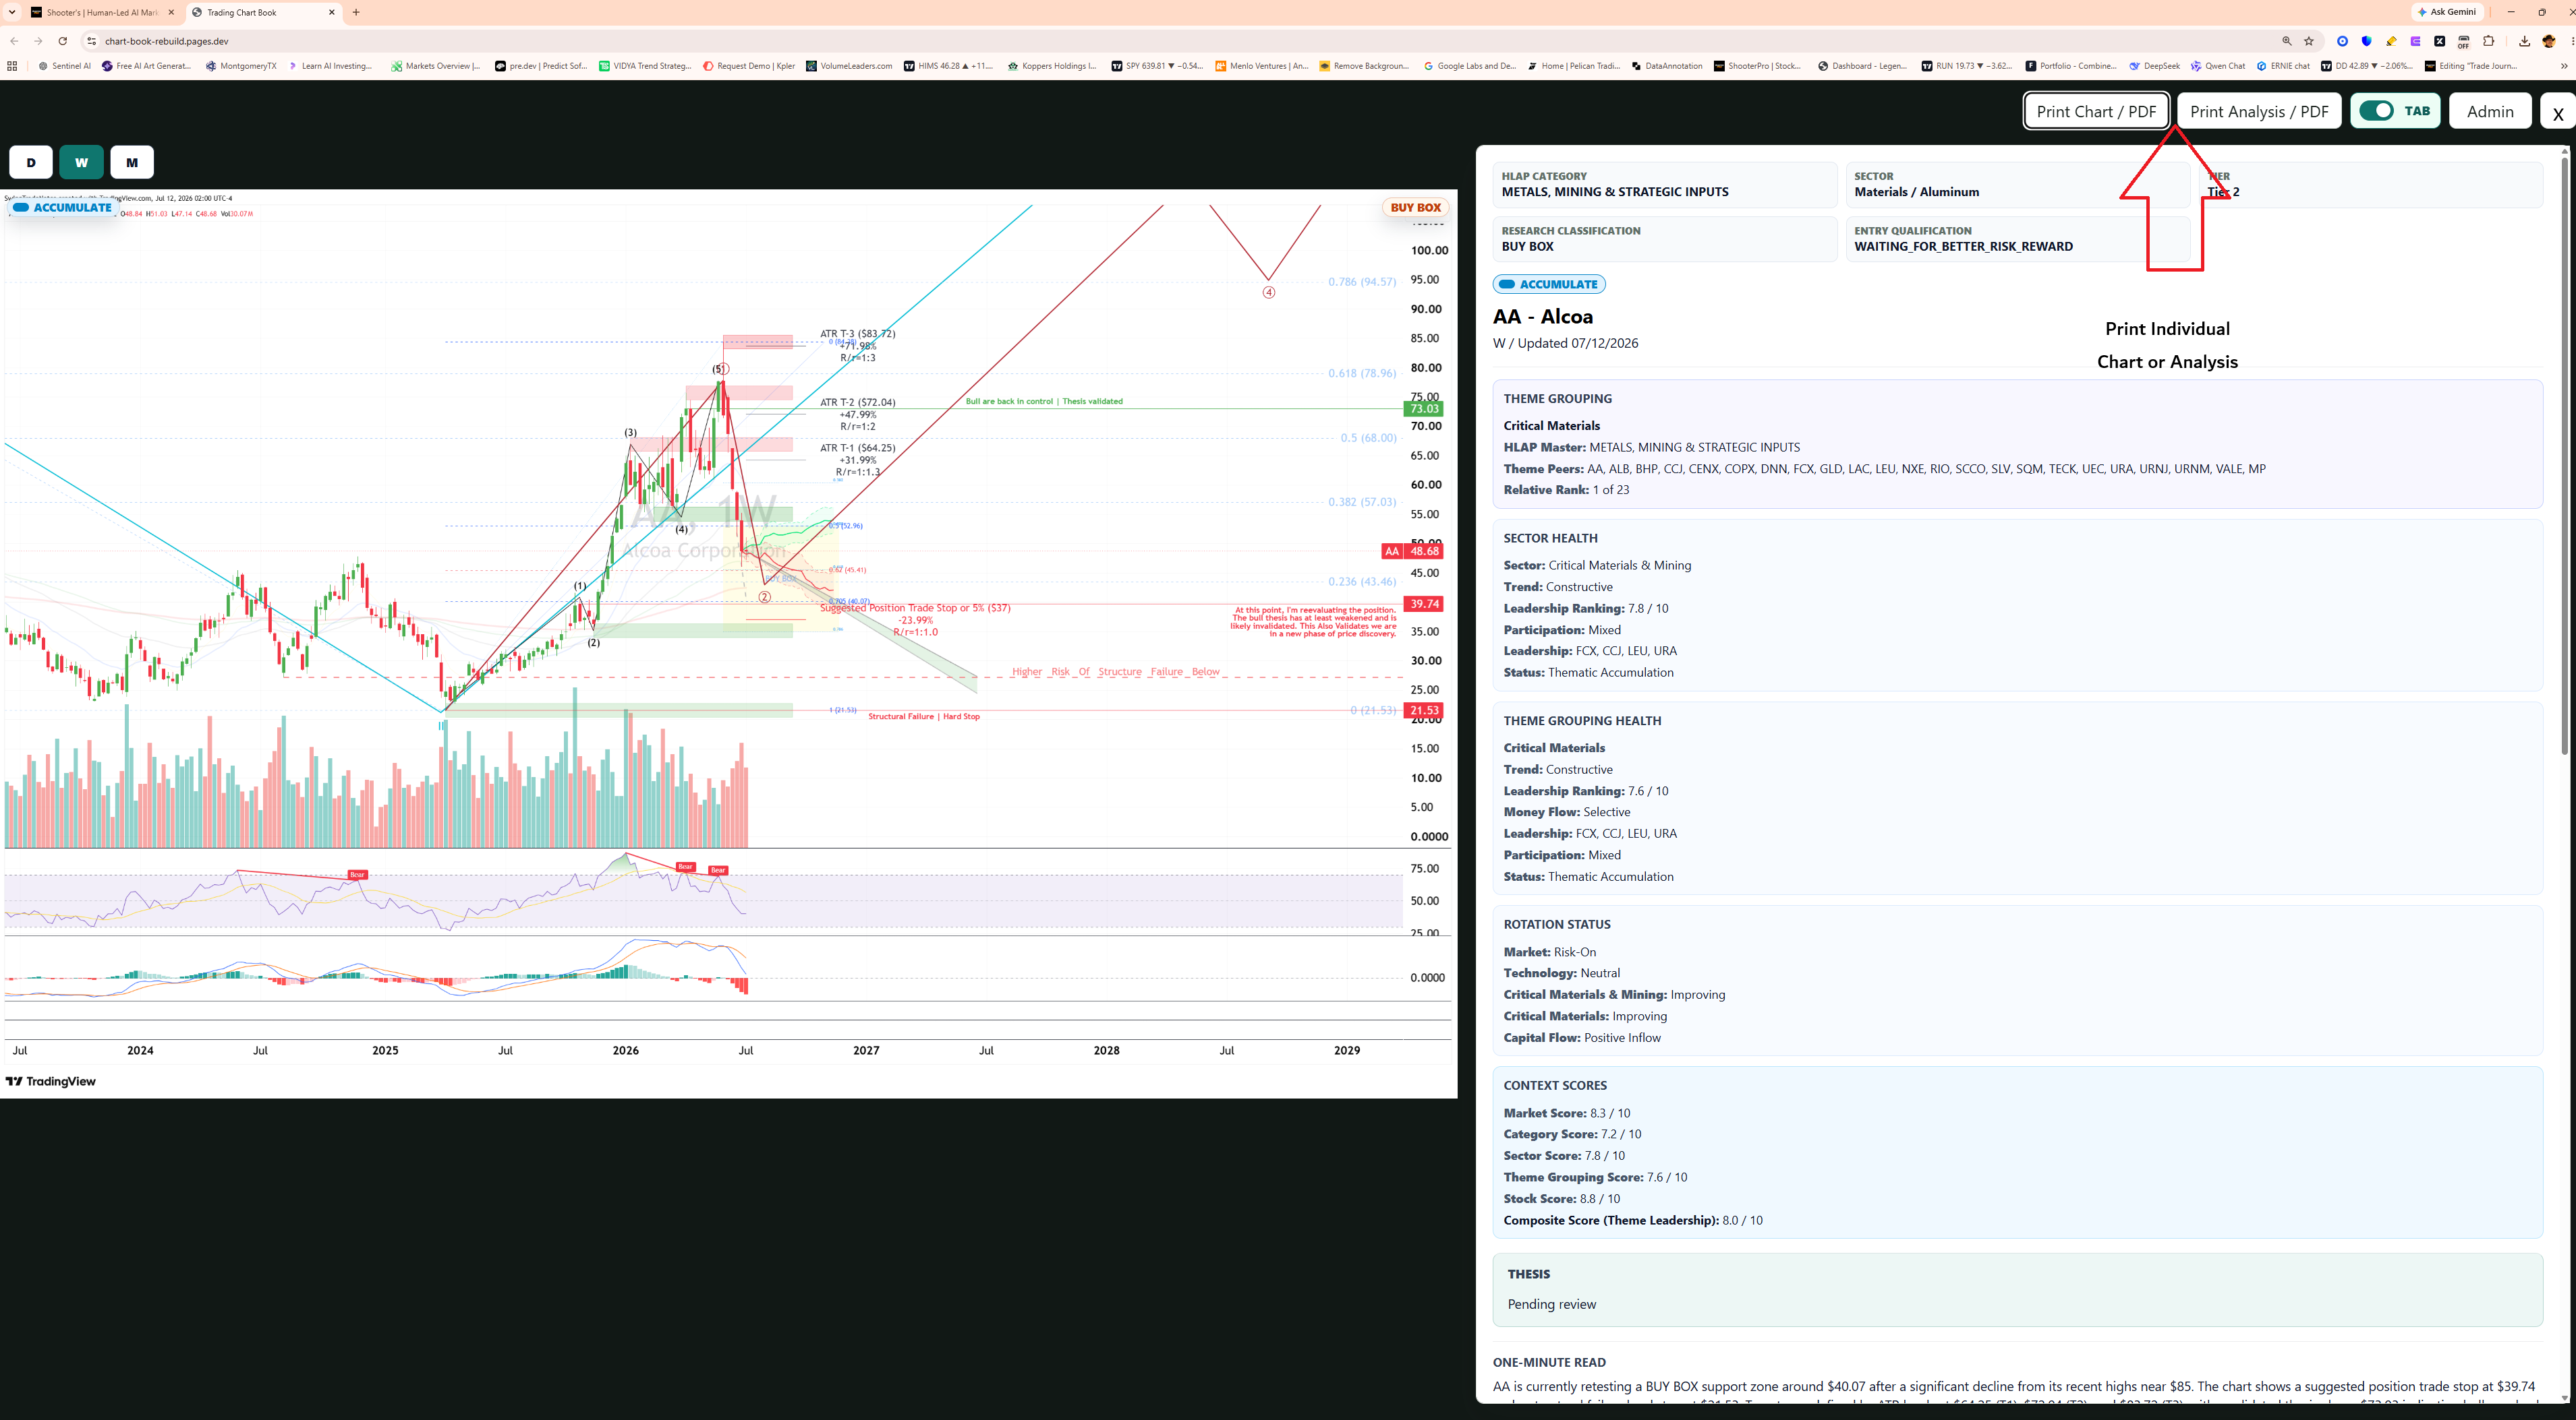Open Google Labs bookmark
This screenshot has width=2576, height=1420.
[x=1470, y=66]
